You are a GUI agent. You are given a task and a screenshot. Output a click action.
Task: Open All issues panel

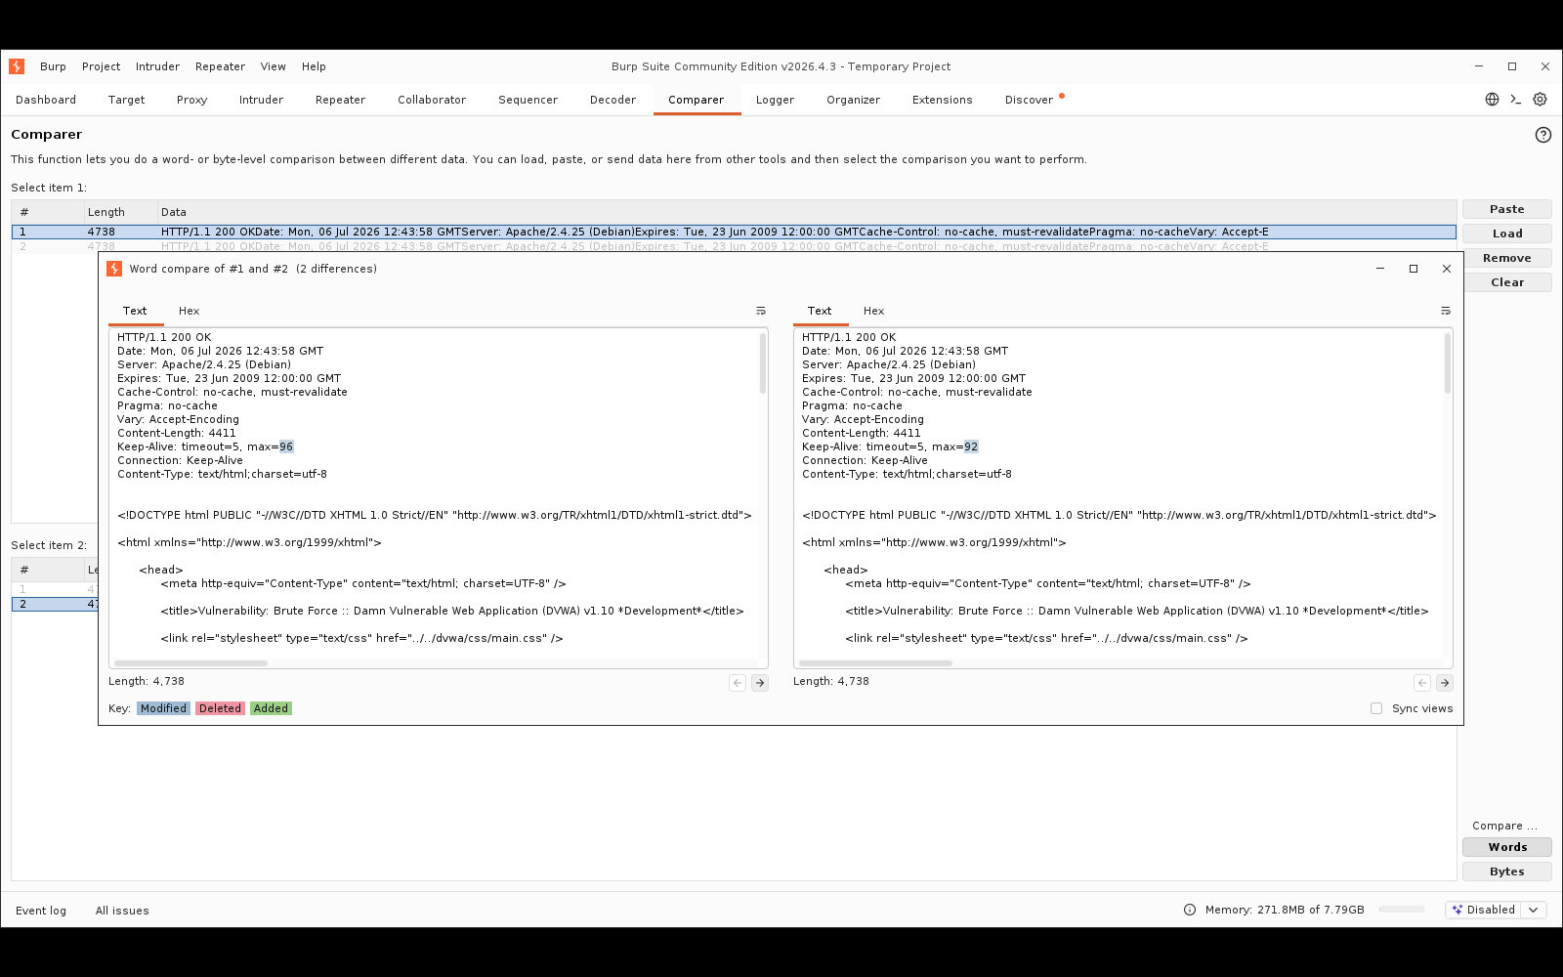[x=122, y=911]
